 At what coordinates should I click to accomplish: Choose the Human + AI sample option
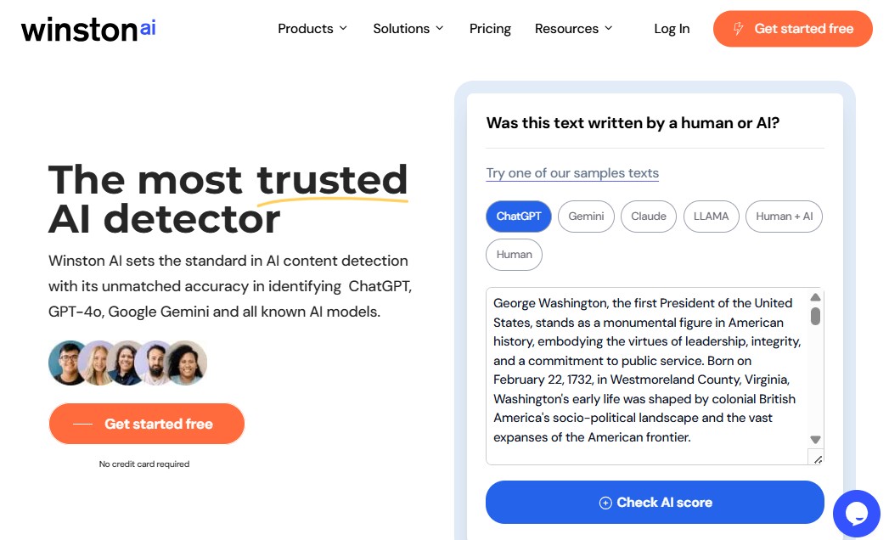[784, 216]
